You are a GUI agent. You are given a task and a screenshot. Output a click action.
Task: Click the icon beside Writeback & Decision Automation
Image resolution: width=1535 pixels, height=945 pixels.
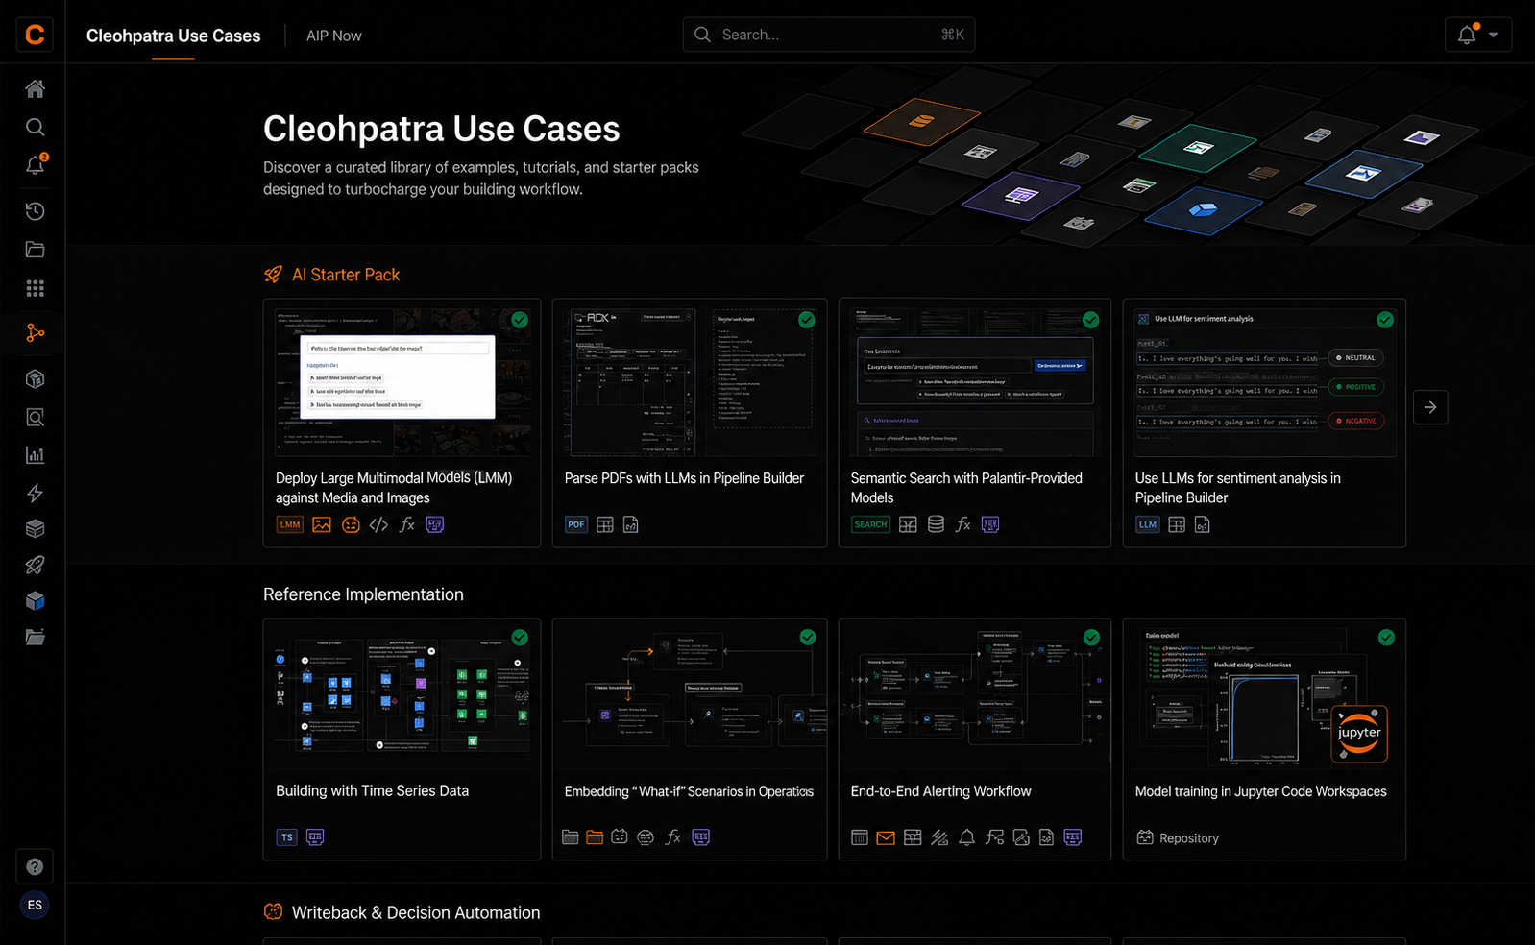pyautogui.click(x=274, y=912)
